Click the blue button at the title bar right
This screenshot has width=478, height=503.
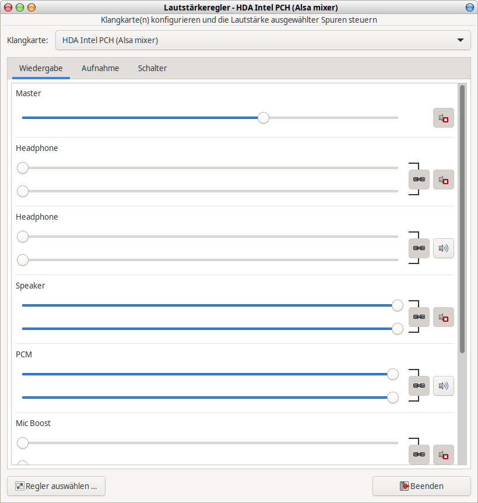tap(470, 8)
